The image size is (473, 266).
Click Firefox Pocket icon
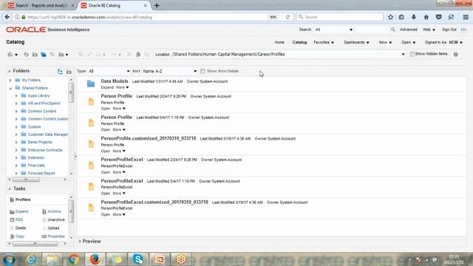438,17
